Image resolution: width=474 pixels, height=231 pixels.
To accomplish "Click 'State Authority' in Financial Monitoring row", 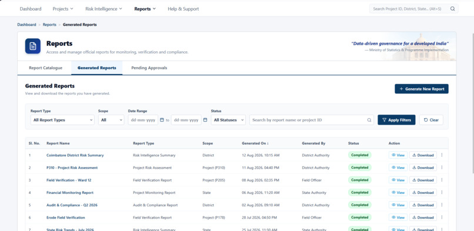I will pyautogui.click(x=314, y=192).
